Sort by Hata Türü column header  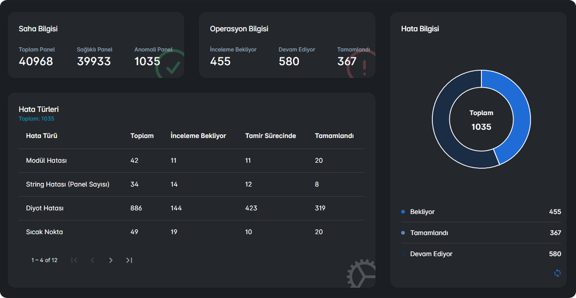[x=42, y=136]
